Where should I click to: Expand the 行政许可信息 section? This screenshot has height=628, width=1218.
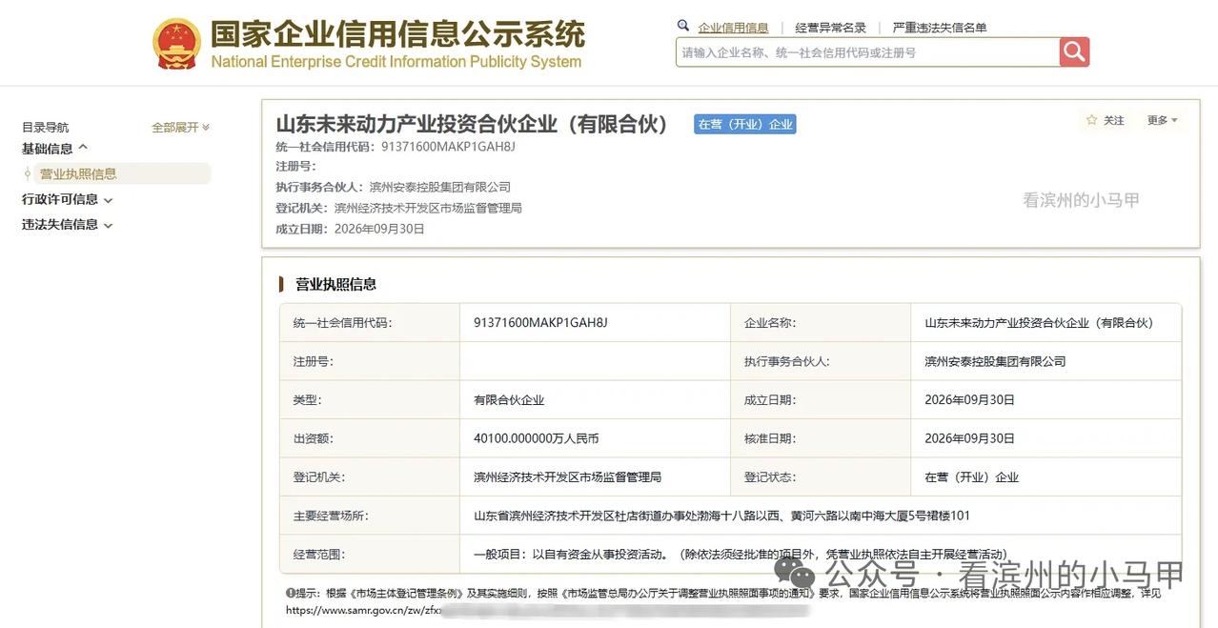click(x=67, y=199)
